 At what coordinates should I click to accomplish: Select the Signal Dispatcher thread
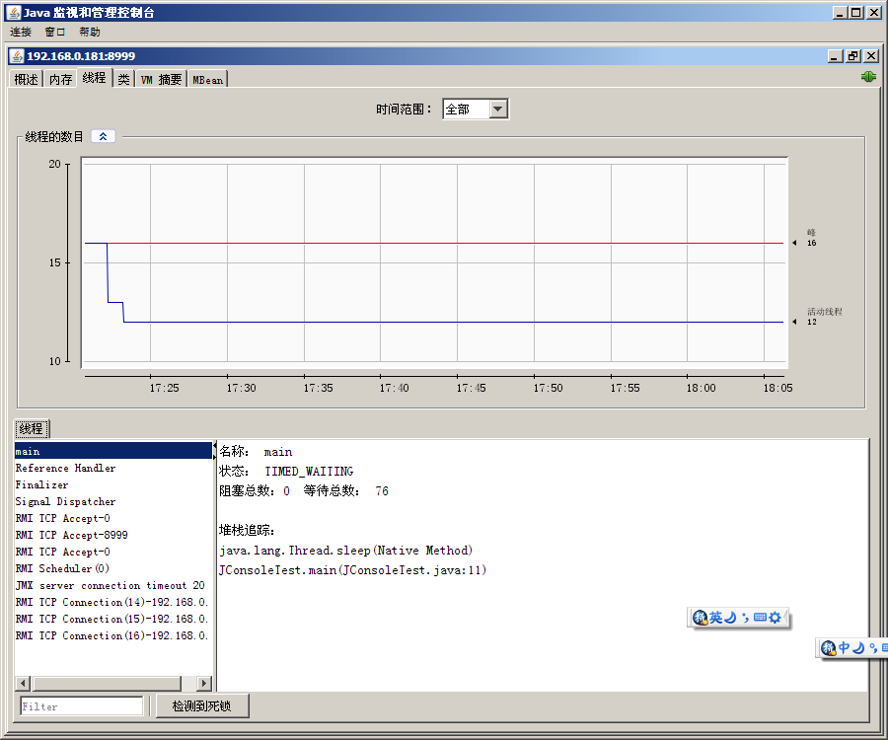(x=65, y=501)
